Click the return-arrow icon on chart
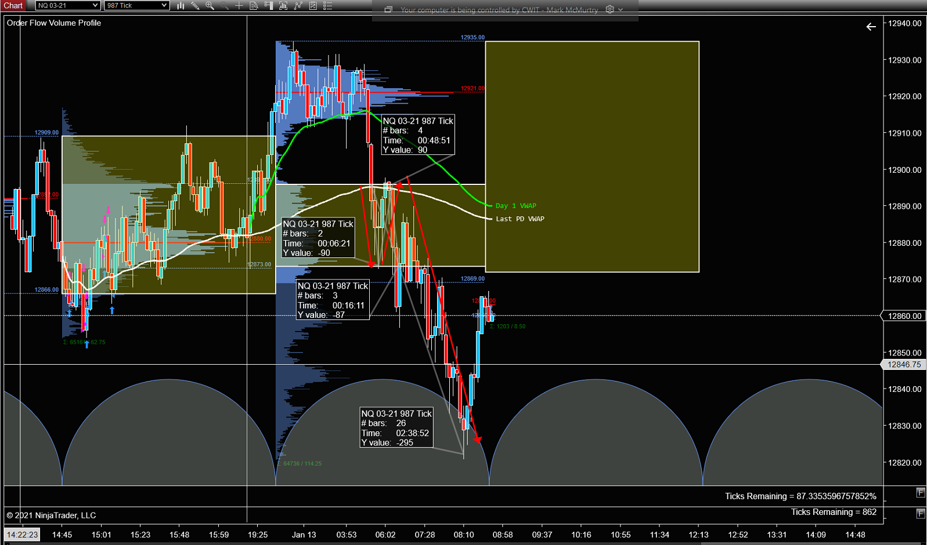Screen dimensions: 927x545 pyautogui.click(x=871, y=27)
